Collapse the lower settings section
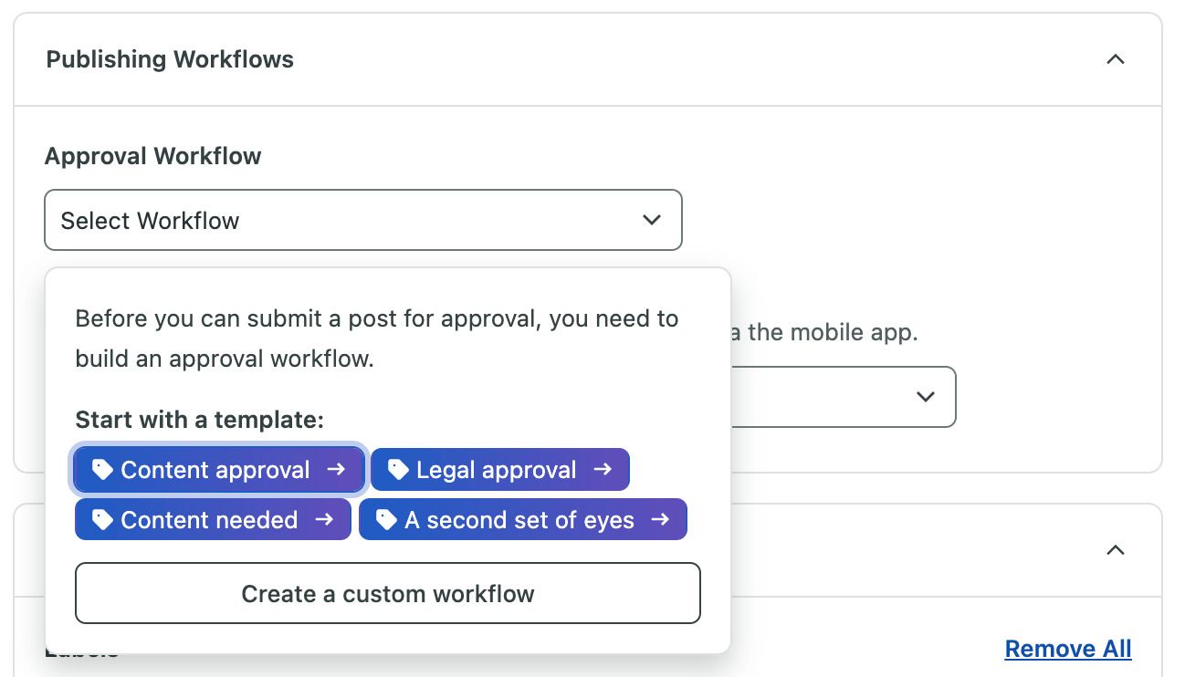1185x677 pixels. 1115,550
